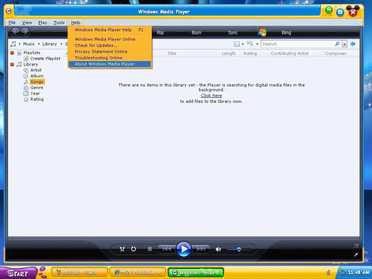
Task: Collapse the Library tree node
Action: click(x=12, y=64)
